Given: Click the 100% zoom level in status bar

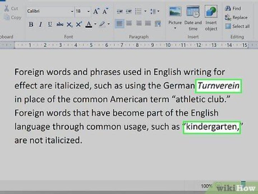Looking at the screenshot, I should [x=206, y=186].
